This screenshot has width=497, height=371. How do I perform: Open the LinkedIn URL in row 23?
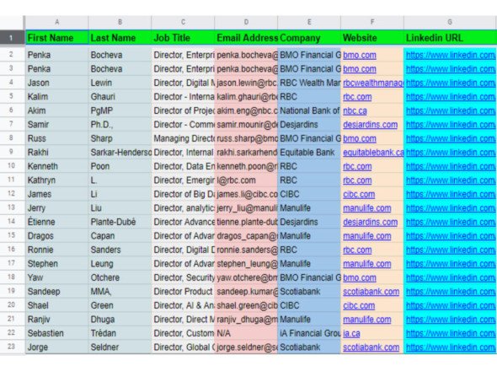[451, 347]
